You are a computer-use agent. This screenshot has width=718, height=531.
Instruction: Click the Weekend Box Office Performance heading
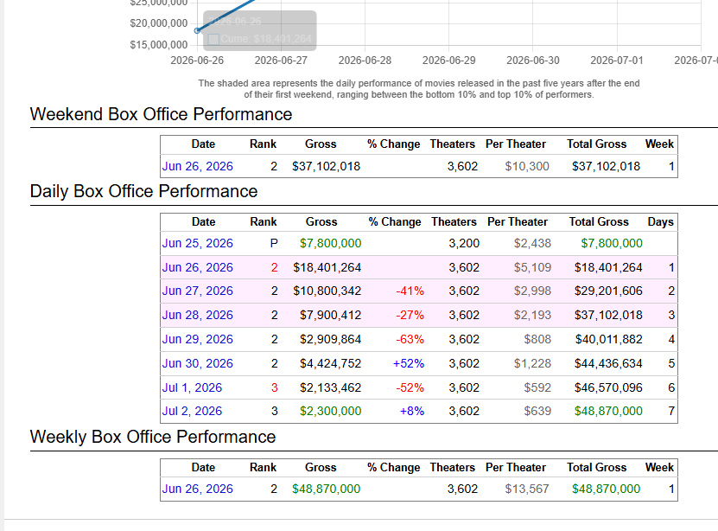tap(161, 114)
